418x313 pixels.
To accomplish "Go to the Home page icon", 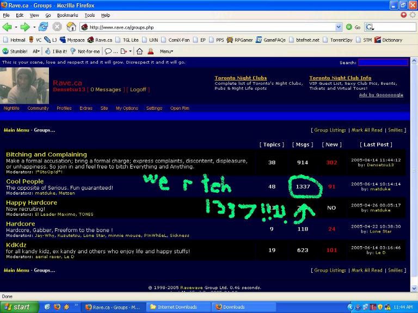I will click(x=71, y=27).
